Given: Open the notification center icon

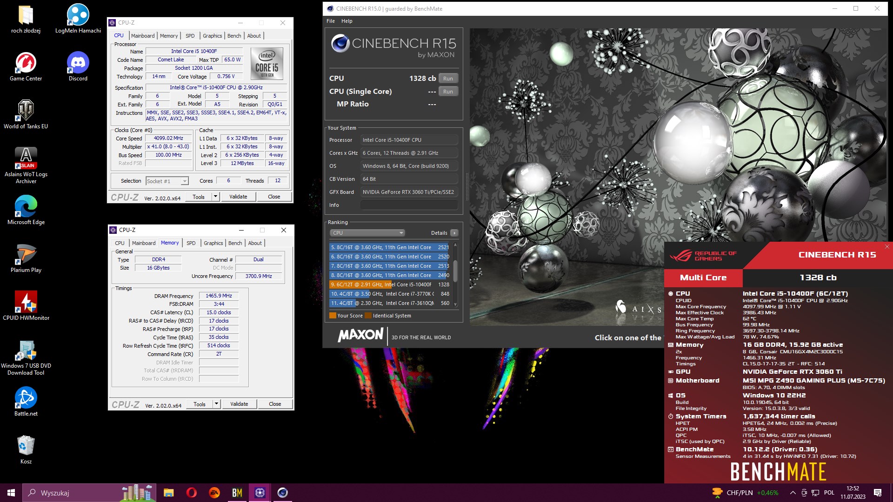Looking at the screenshot, I should [878, 493].
